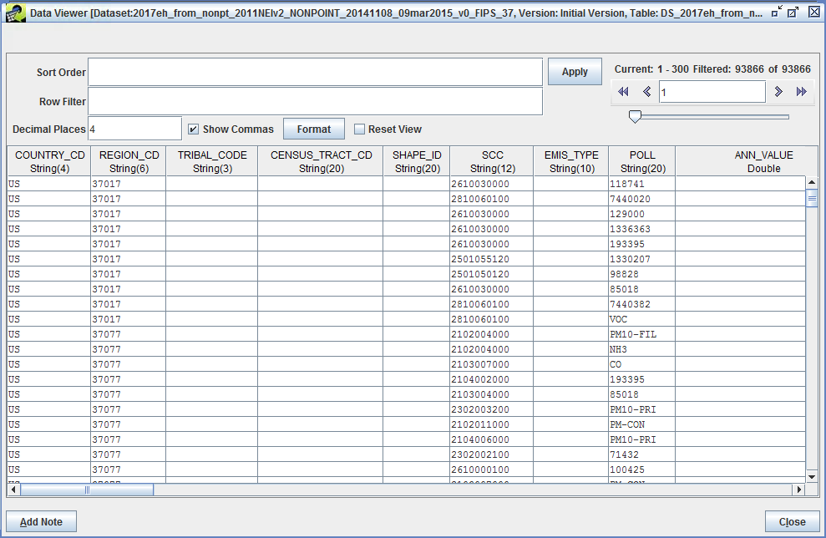Open the Add Note dialog
This screenshot has width=826, height=538.
tap(40, 520)
